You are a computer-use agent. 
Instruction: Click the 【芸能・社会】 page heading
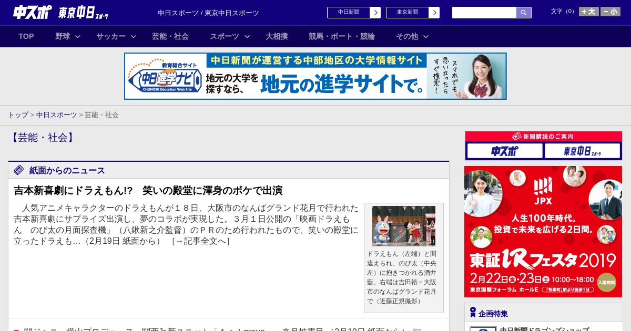43,138
